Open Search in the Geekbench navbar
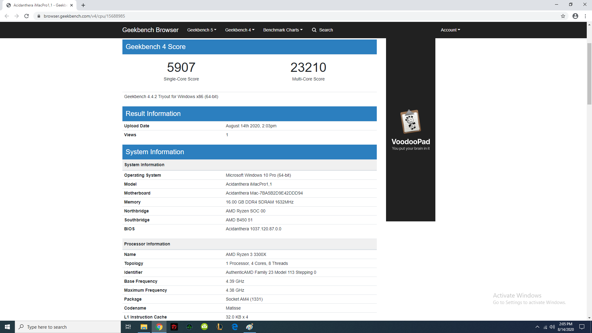This screenshot has height=333, width=592. [322, 30]
